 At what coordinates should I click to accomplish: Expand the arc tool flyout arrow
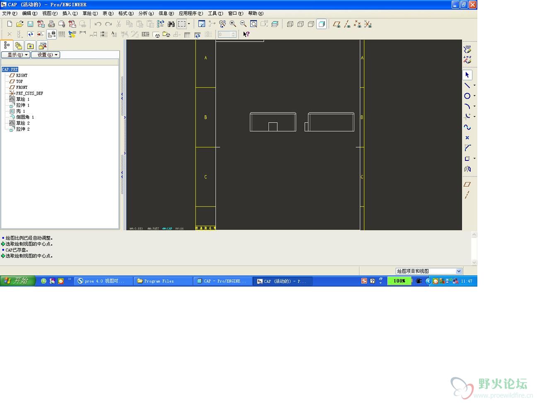(474, 106)
